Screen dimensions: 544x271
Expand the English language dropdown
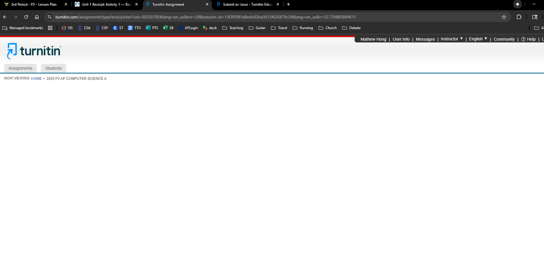pyautogui.click(x=478, y=39)
